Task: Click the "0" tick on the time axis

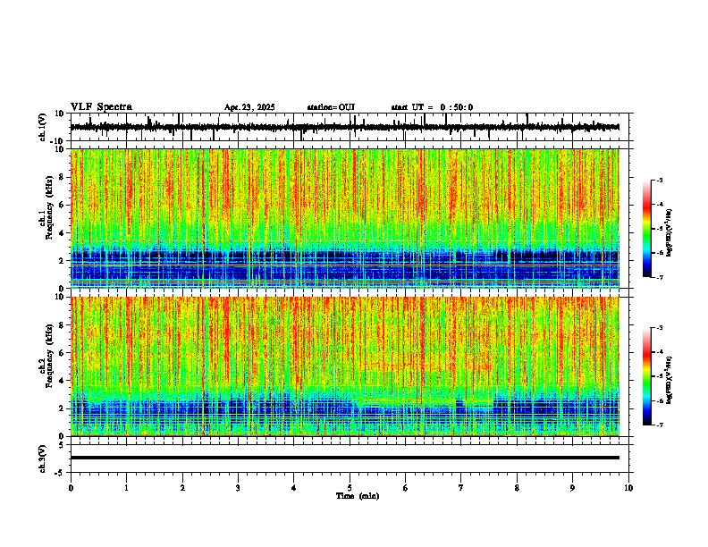Action: [71, 488]
